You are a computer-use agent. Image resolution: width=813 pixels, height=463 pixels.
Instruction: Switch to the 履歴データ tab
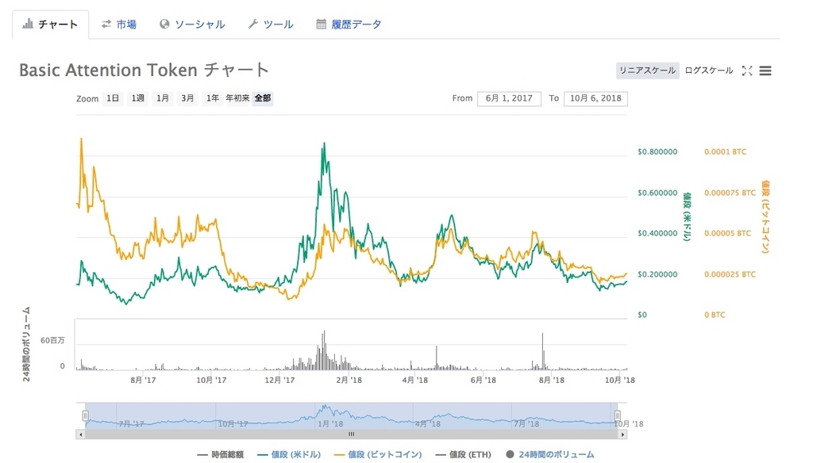point(349,25)
